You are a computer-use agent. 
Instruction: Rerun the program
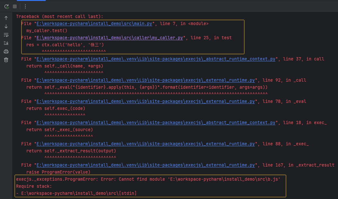coord(6,6)
